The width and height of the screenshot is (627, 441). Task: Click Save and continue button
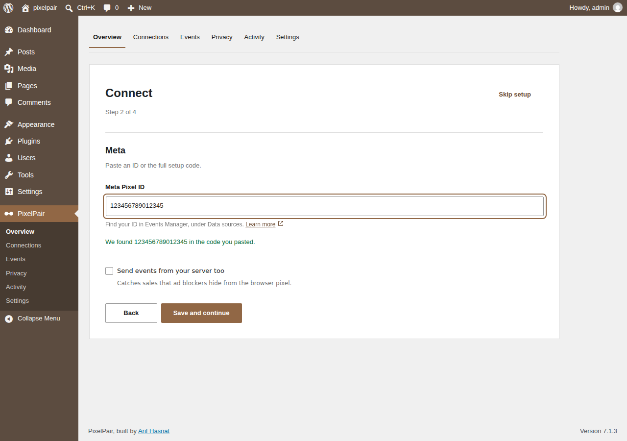(x=201, y=313)
